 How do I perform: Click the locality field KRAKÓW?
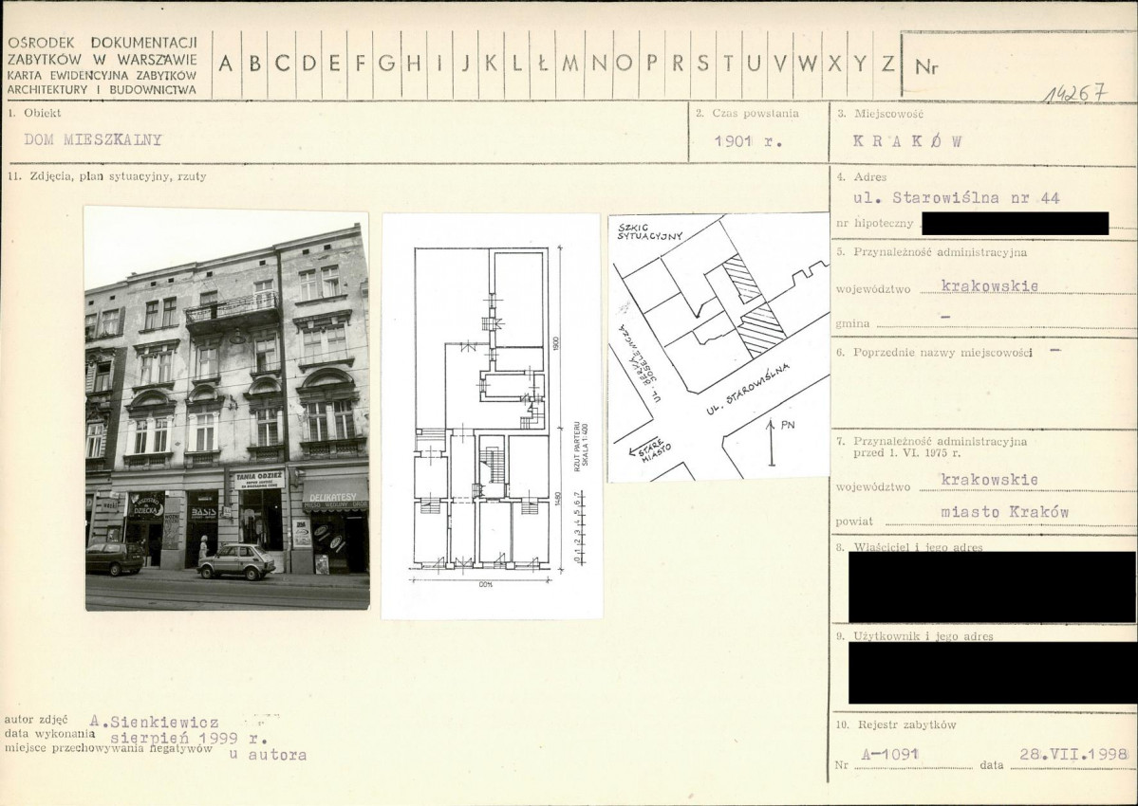point(907,141)
